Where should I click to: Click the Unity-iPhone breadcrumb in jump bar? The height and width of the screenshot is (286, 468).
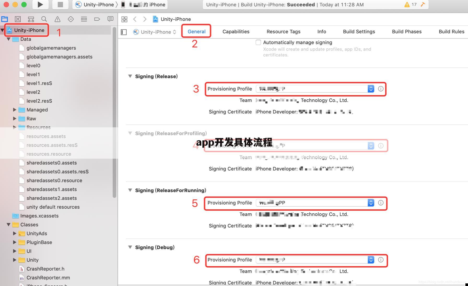click(x=172, y=19)
